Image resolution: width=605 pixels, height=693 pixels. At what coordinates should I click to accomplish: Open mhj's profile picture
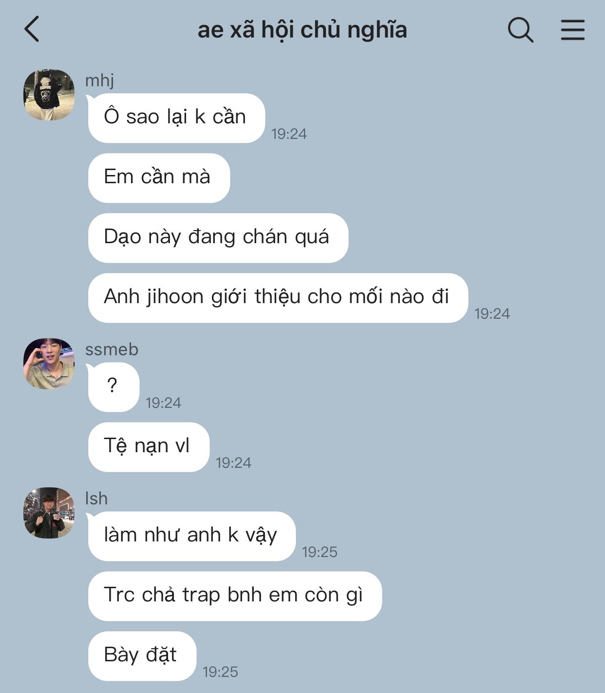(x=49, y=95)
